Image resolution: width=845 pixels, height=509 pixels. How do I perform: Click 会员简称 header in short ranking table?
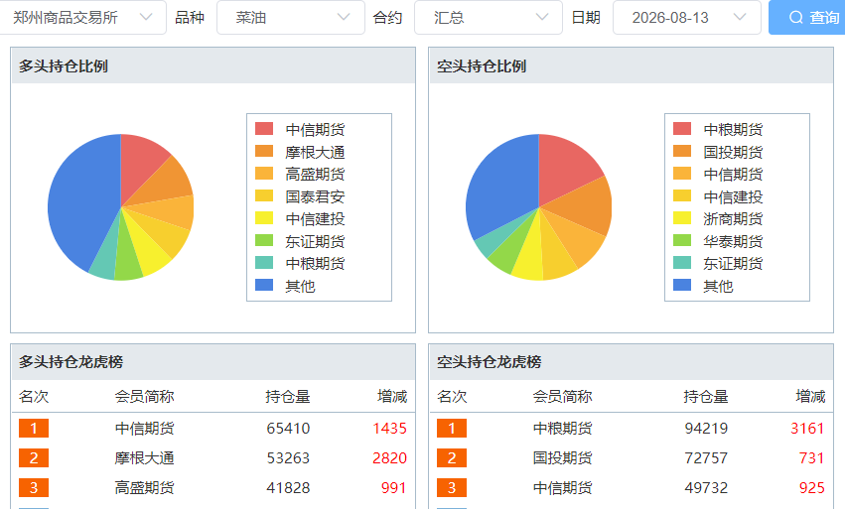click(563, 397)
